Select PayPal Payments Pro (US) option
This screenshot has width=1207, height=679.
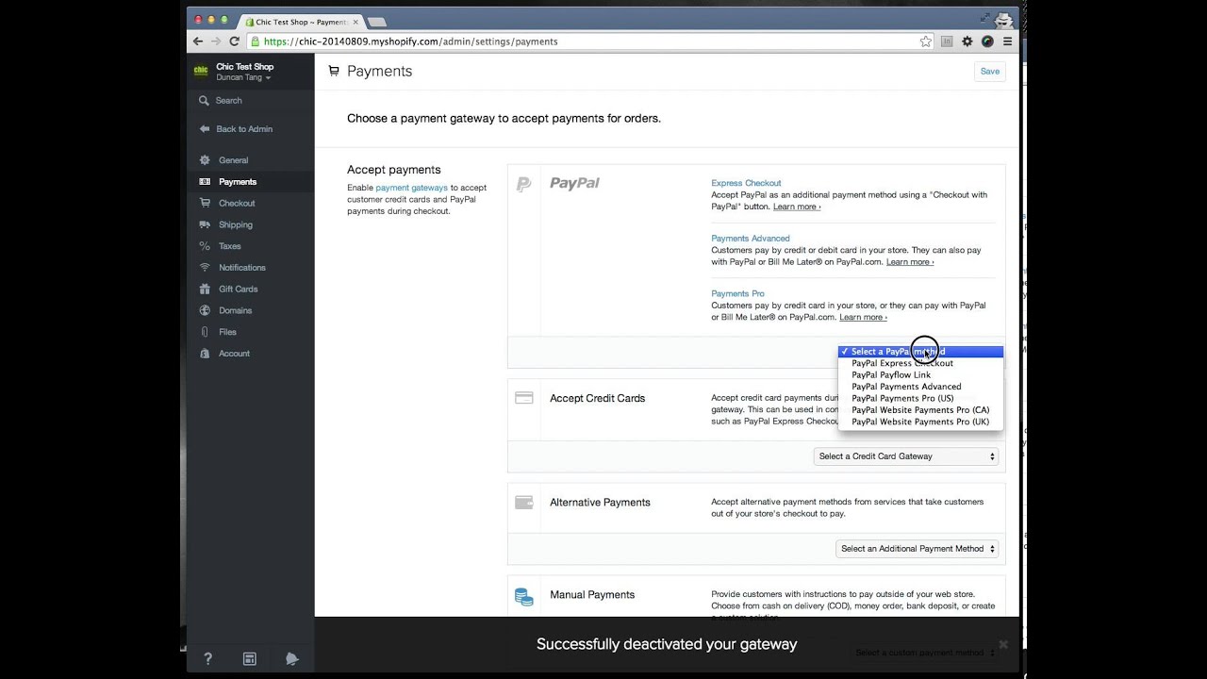tap(920, 398)
